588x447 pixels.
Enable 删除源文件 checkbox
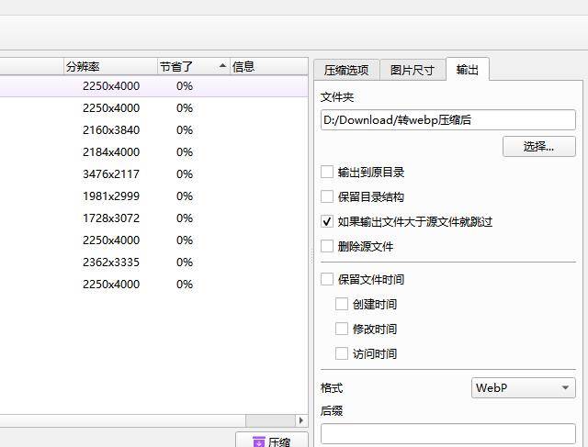coord(327,246)
